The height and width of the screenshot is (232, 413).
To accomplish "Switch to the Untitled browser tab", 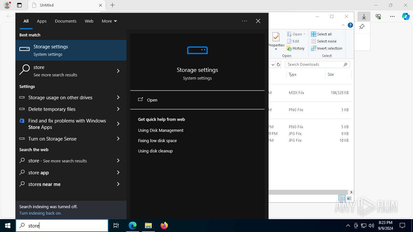I will [66, 5].
